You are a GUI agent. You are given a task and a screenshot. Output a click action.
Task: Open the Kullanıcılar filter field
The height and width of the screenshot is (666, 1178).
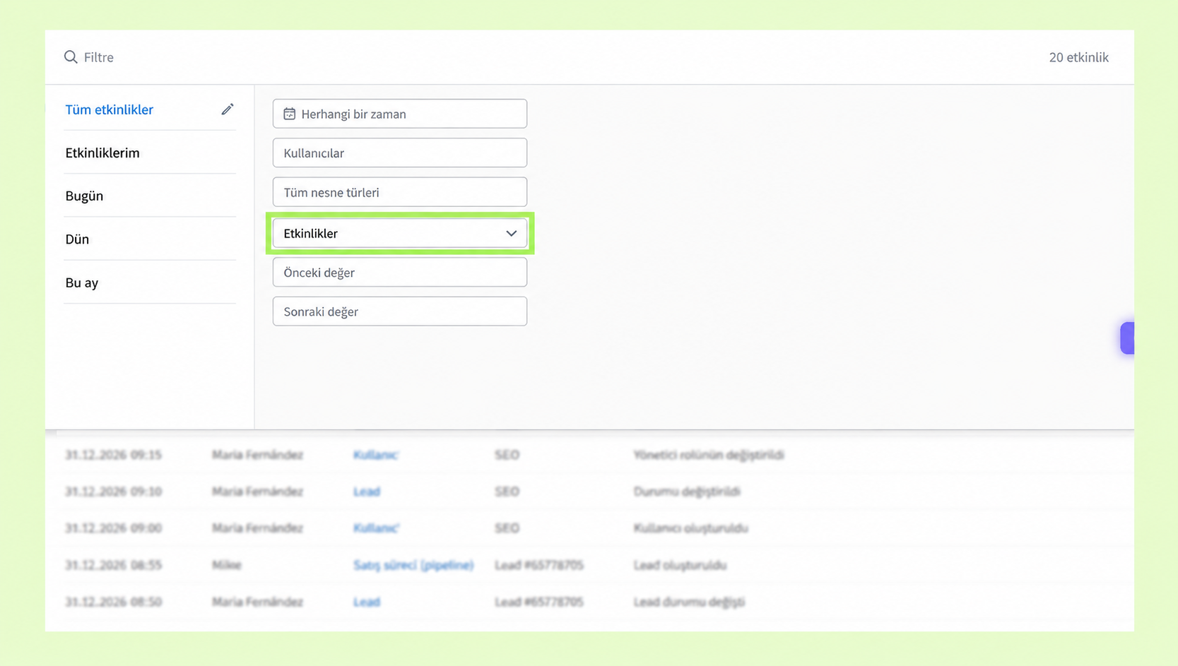coord(400,153)
